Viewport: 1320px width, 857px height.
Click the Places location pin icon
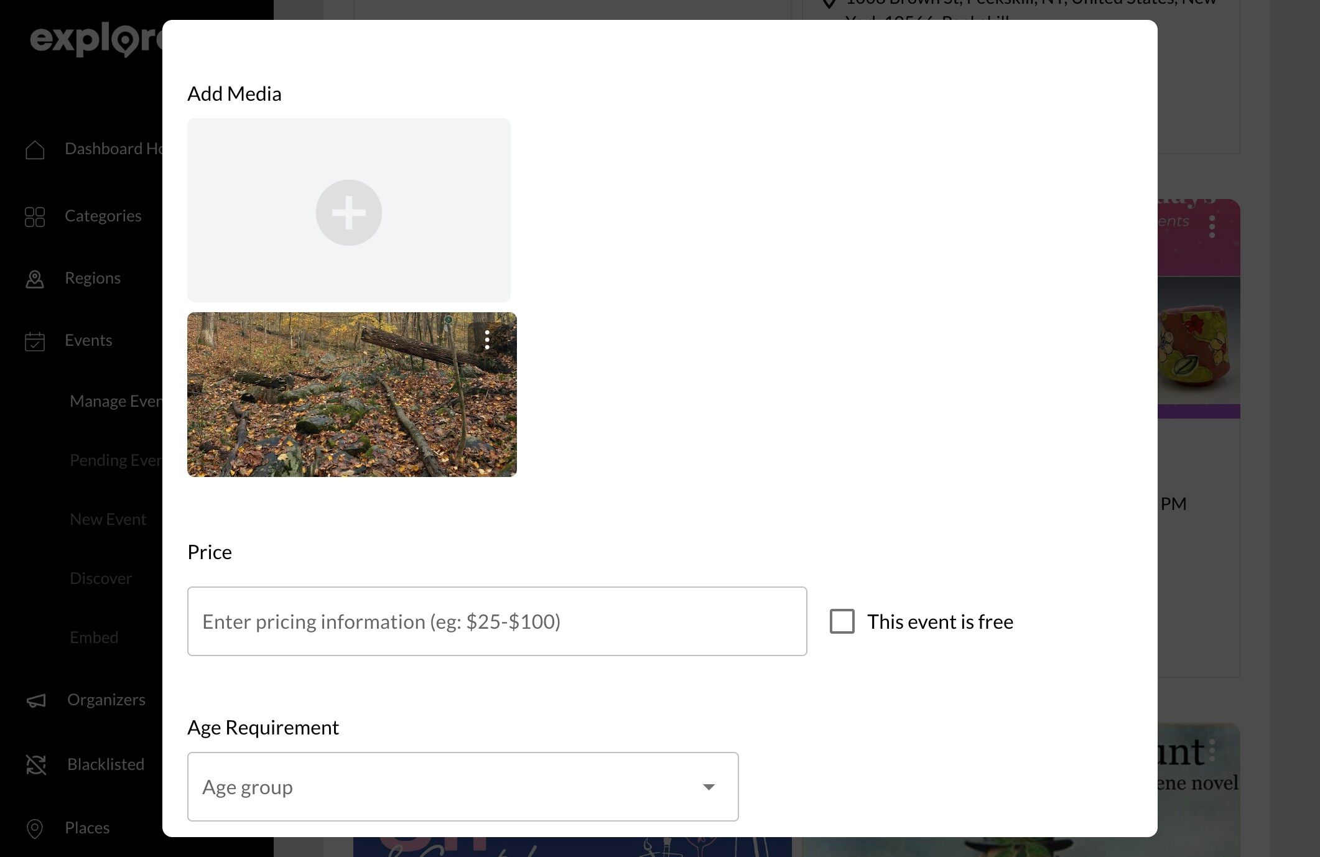(x=35, y=828)
